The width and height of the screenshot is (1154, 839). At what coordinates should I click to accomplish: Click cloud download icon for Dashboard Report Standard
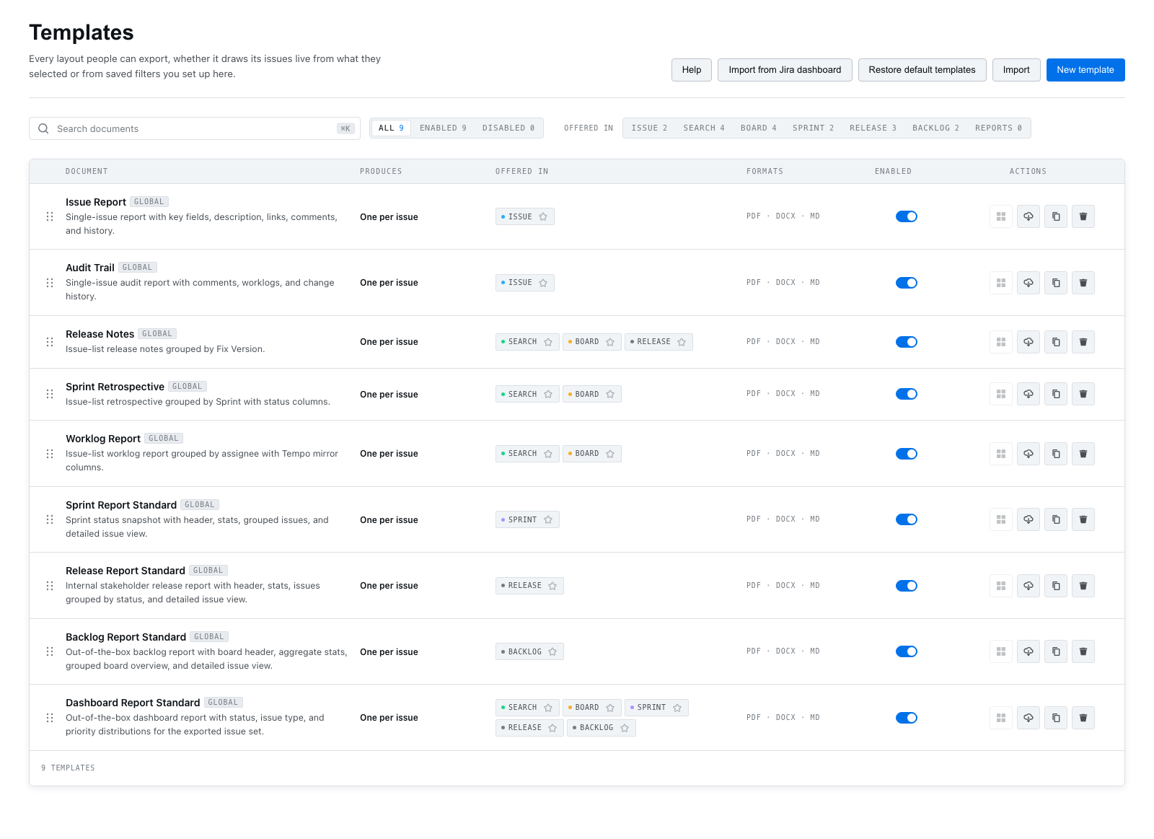(1028, 718)
